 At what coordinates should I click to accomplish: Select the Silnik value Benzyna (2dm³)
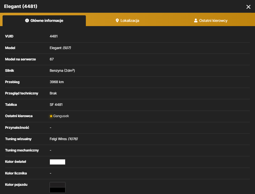[62, 70]
